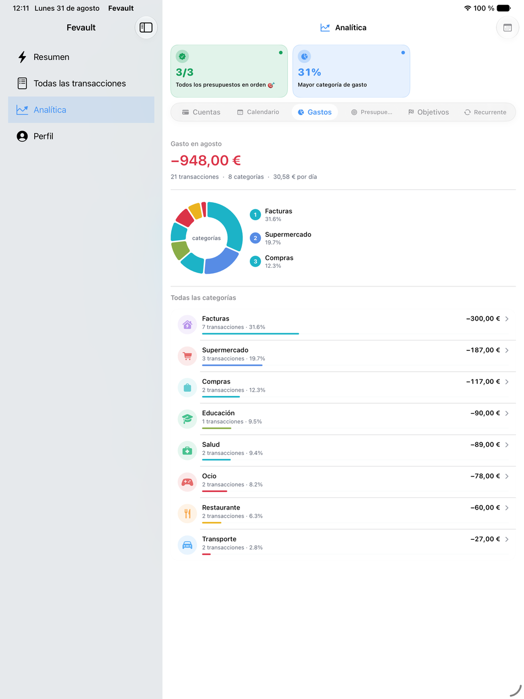Click the green Educación donut segment
This screenshot has height=699, width=524.
pos(179,250)
